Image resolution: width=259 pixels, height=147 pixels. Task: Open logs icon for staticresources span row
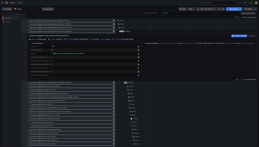coord(114,86)
